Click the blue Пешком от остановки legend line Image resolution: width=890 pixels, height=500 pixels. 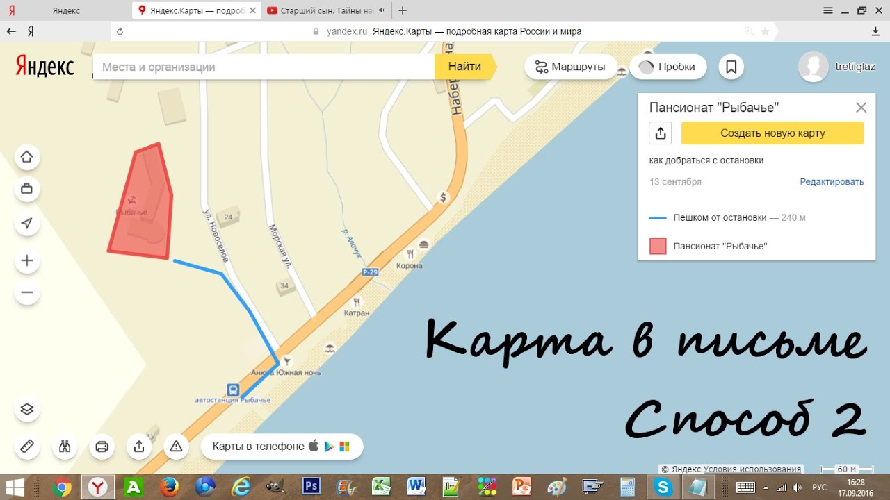pos(658,217)
